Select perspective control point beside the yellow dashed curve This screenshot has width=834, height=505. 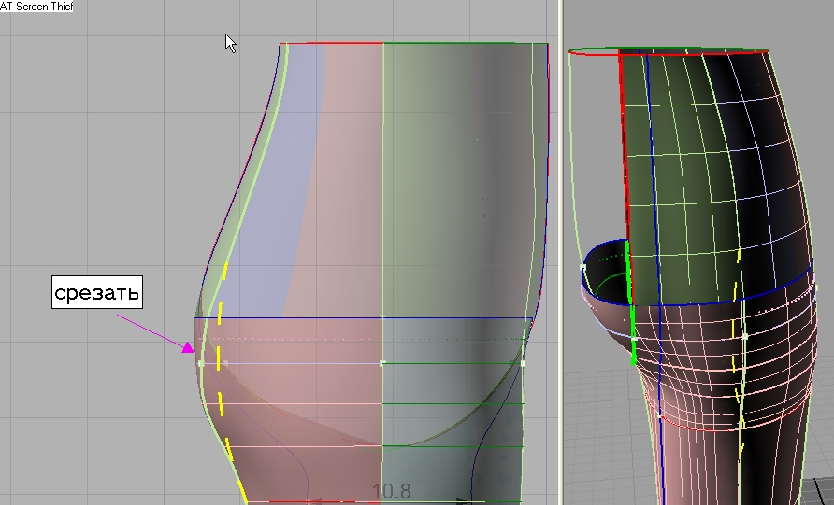point(744,337)
